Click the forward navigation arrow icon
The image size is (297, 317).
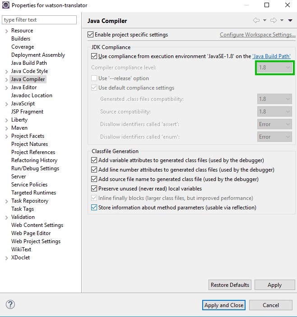coord(273,20)
